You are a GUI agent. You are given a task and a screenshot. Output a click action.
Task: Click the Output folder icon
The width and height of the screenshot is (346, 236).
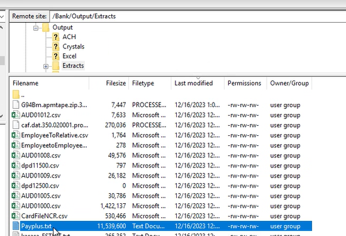tap(46, 28)
